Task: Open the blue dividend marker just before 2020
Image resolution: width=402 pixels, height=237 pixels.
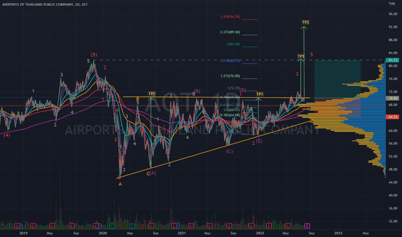Action: 100,226
